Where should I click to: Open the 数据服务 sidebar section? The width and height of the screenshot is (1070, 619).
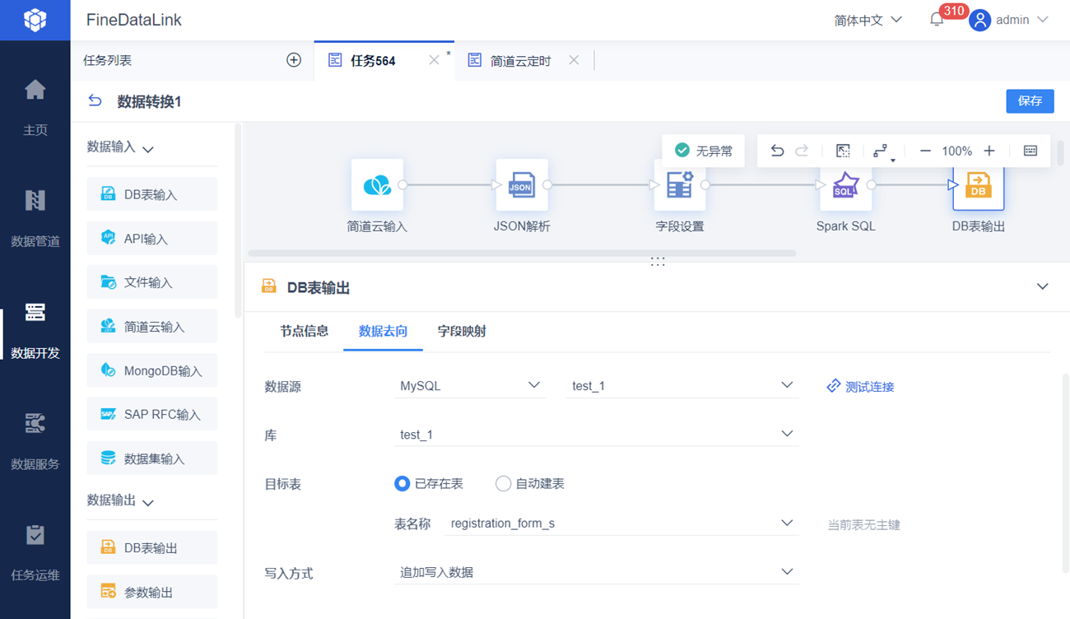(x=35, y=440)
